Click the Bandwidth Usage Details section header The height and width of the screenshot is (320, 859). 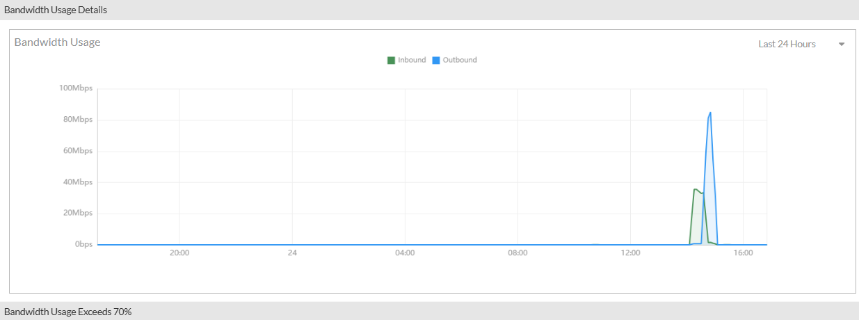[56, 10]
